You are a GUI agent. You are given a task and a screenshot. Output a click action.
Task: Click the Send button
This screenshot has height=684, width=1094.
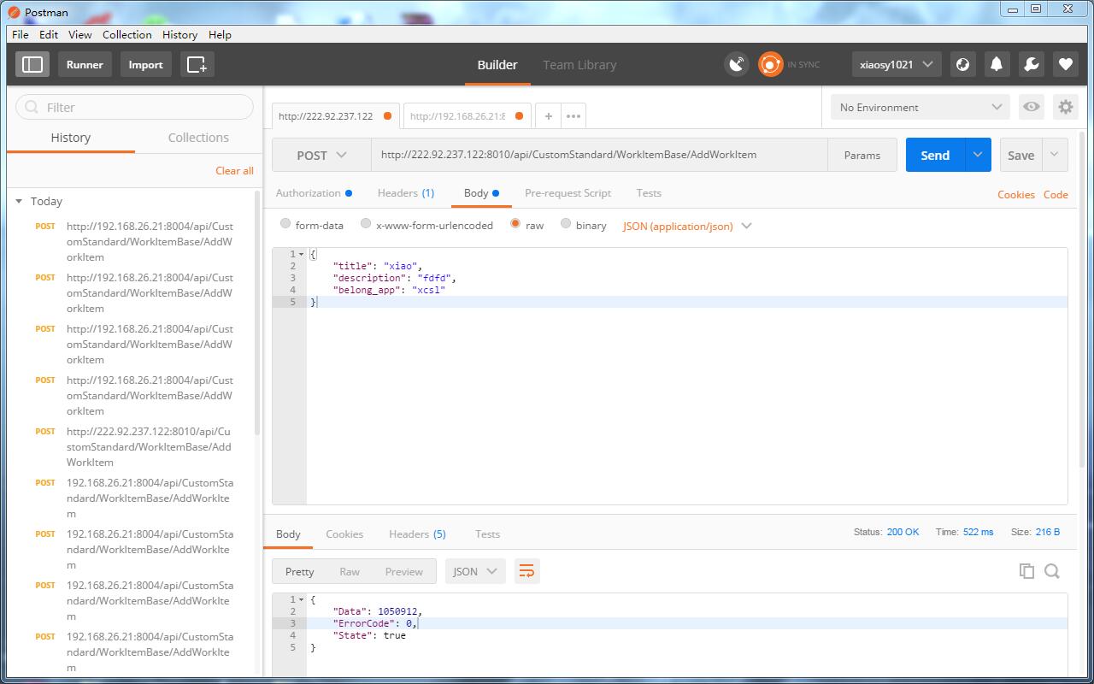tap(935, 155)
